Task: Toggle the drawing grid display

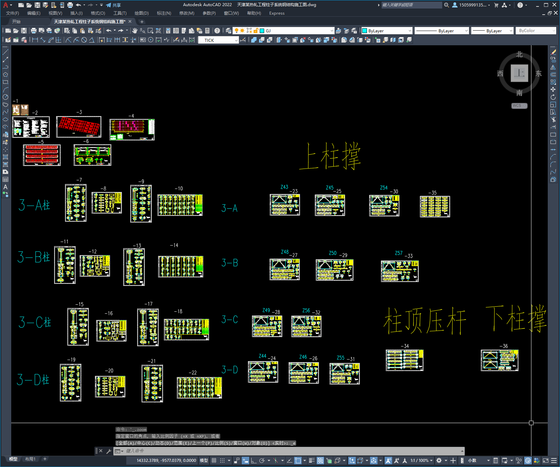Action: click(x=214, y=461)
